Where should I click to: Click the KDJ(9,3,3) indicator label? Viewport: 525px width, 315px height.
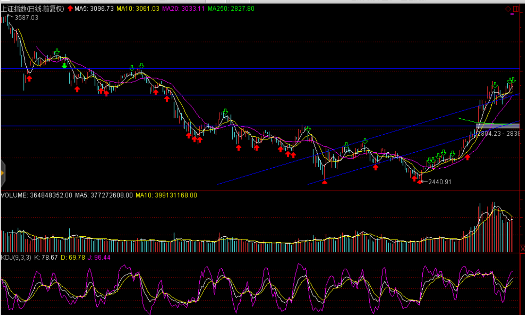coord(16,258)
